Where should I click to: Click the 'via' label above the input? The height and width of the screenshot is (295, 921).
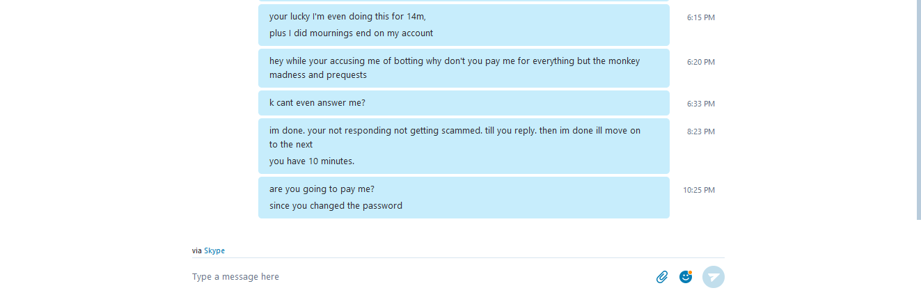click(197, 250)
